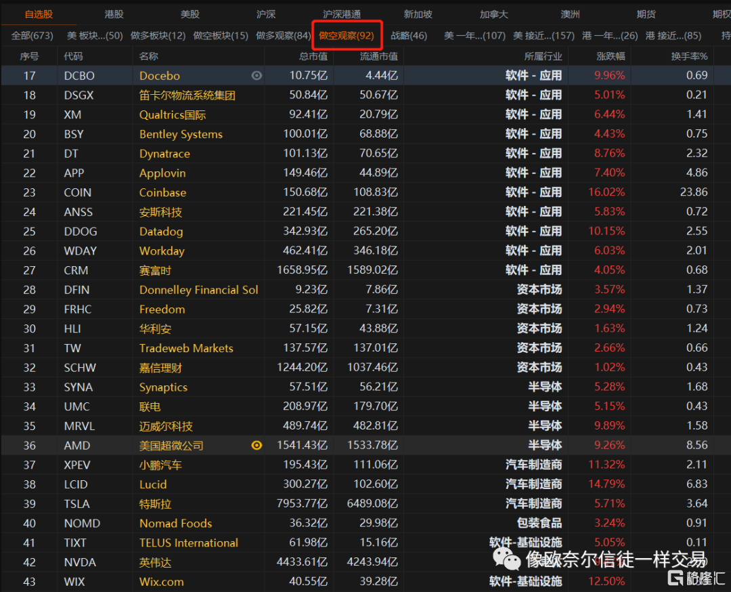
Task: Select the Wix.com stock name
Action: pos(161,582)
